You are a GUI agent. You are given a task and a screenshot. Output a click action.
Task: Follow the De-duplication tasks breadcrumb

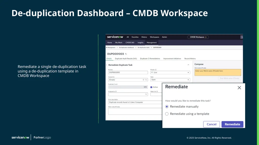[144, 48]
